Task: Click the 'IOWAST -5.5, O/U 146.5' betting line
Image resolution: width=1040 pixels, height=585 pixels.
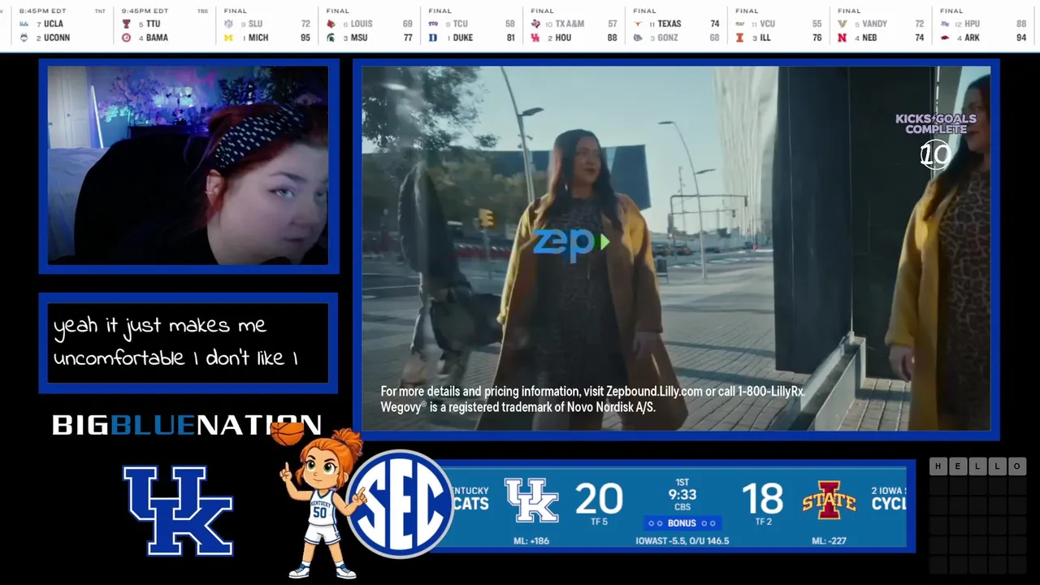Action: coord(682,540)
